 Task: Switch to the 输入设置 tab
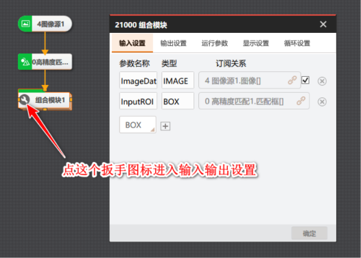(132, 43)
